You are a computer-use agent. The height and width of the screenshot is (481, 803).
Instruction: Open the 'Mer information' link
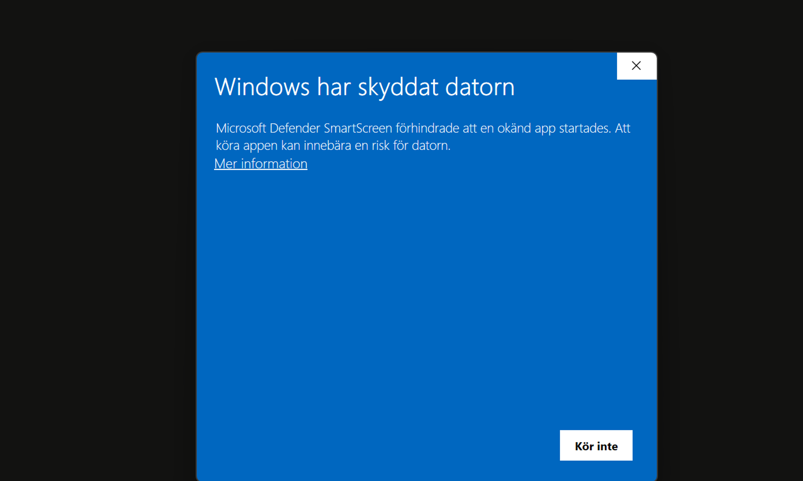click(261, 164)
